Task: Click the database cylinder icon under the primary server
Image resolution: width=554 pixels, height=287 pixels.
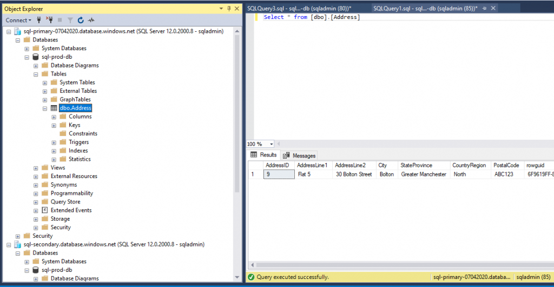Action: point(35,57)
